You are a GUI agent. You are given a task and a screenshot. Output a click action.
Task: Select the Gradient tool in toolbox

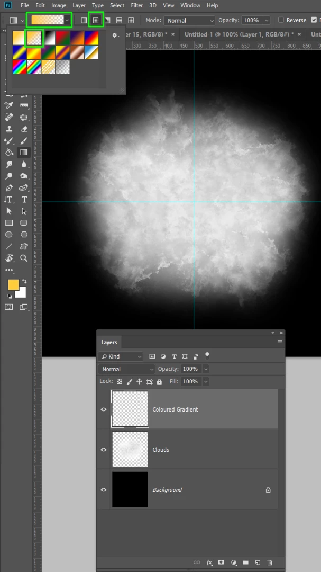coord(24,153)
